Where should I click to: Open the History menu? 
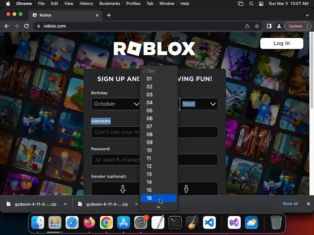[86, 4]
